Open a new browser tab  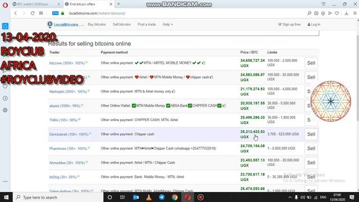tap(118, 4)
